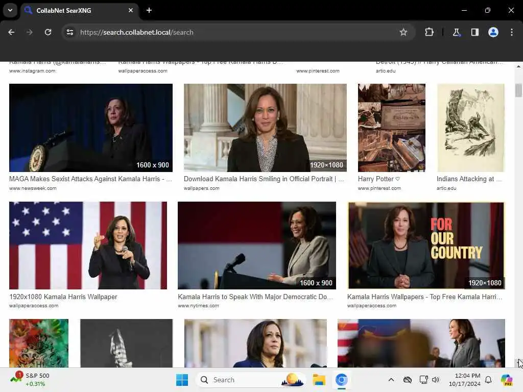This screenshot has width=523, height=392.
Task: Click Kamala Harris Wallpapers - Top Free title
Action: [424, 297]
